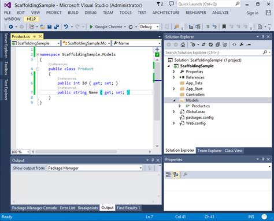This screenshot has height=221, width=274.
Task: Open Properties wrench in Solution Explorer toolbar
Action: (242, 44)
